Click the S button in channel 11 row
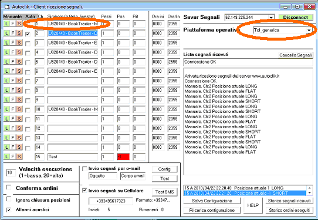The image size is (318, 220). point(19,119)
